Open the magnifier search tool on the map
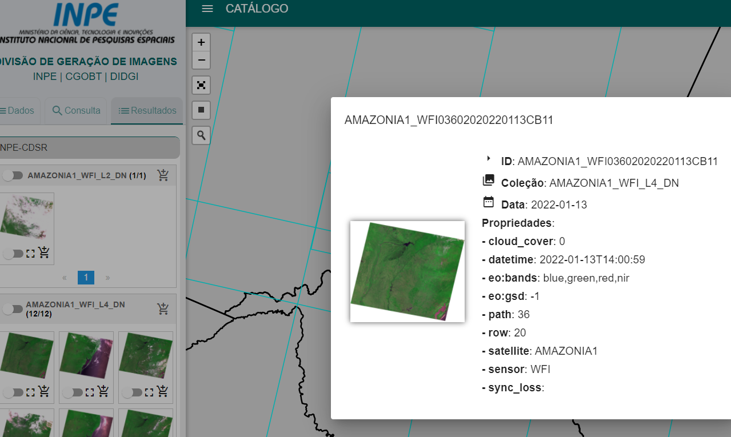The height and width of the screenshot is (437, 731). tap(201, 135)
